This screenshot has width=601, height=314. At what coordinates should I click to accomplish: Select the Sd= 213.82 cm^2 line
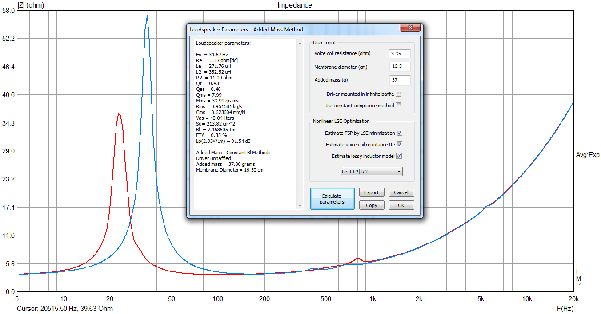tap(216, 124)
